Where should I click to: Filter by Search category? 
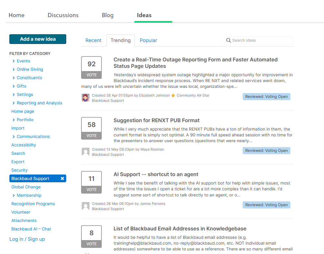click(x=18, y=153)
